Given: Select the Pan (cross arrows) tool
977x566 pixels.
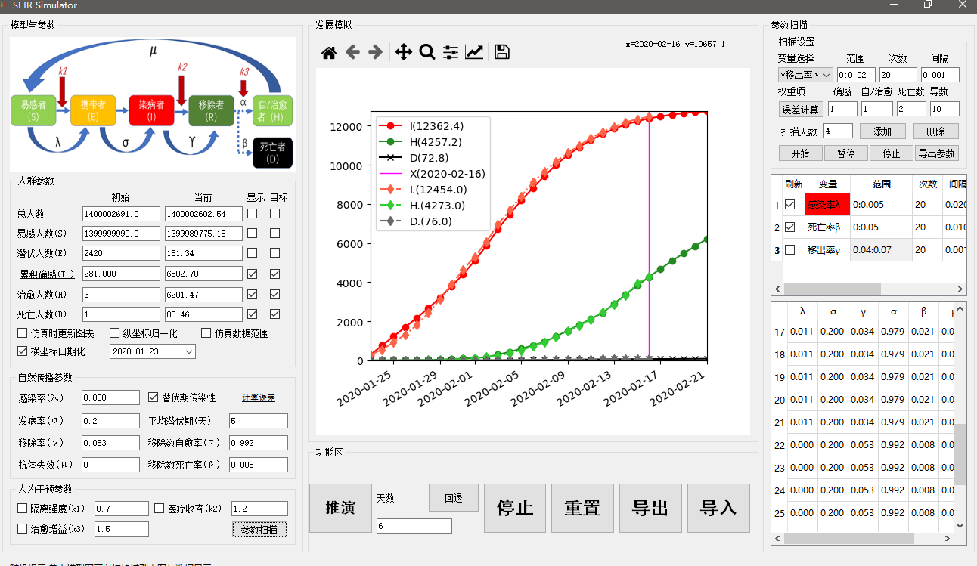Looking at the screenshot, I should tap(403, 52).
